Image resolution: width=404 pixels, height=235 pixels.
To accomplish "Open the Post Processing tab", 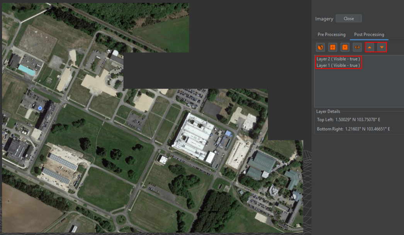I will click(x=369, y=34).
